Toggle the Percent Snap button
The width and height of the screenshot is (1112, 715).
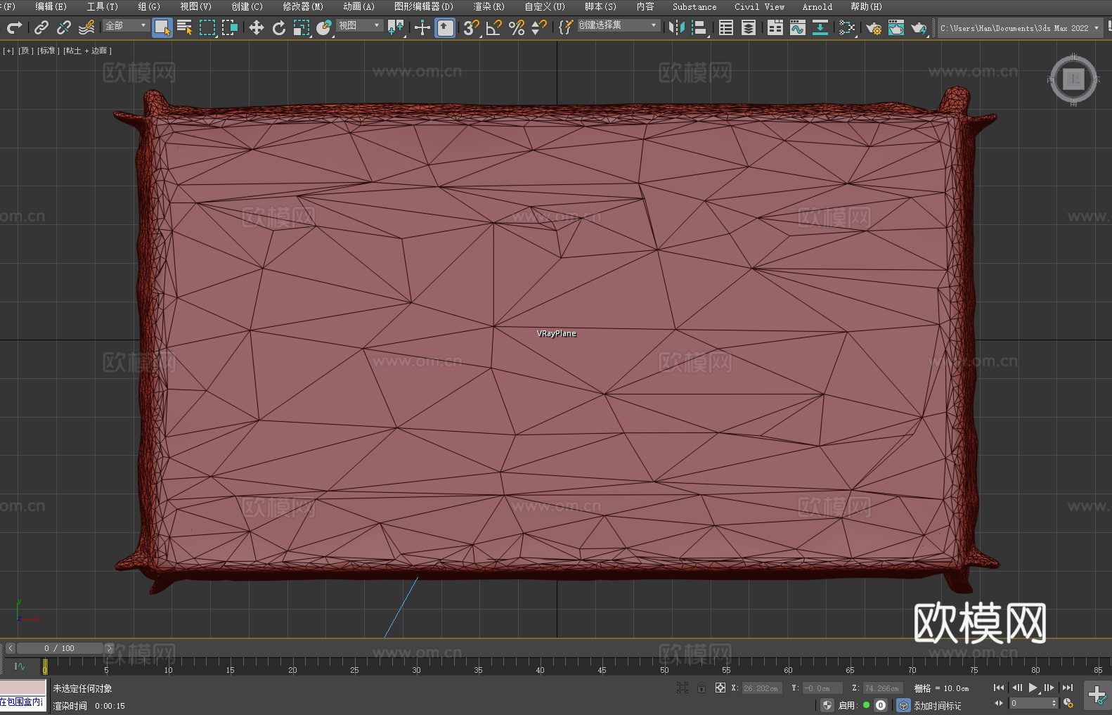pos(517,27)
